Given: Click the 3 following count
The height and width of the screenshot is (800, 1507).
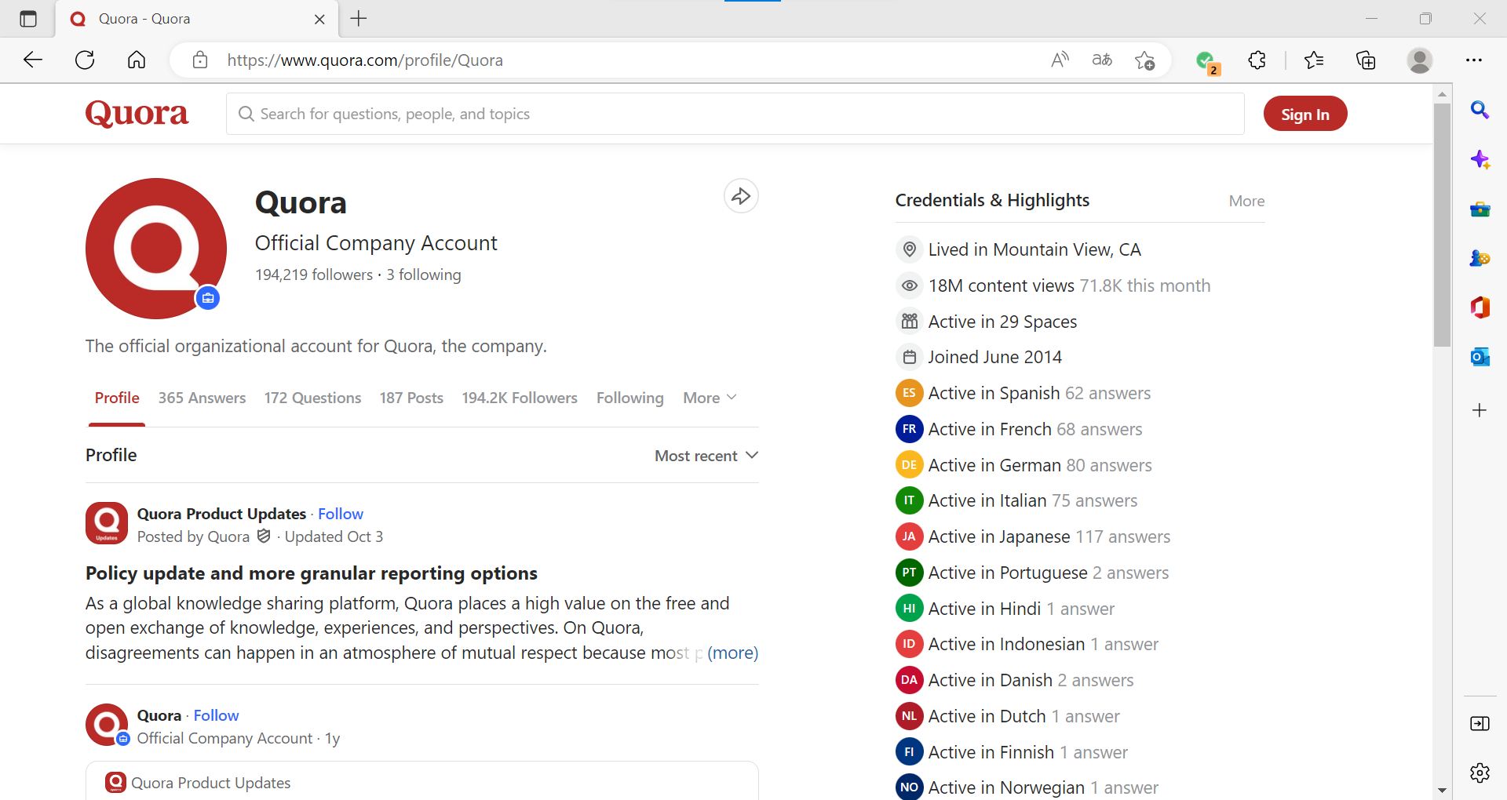Looking at the screenshot, I should coord(424,275).
